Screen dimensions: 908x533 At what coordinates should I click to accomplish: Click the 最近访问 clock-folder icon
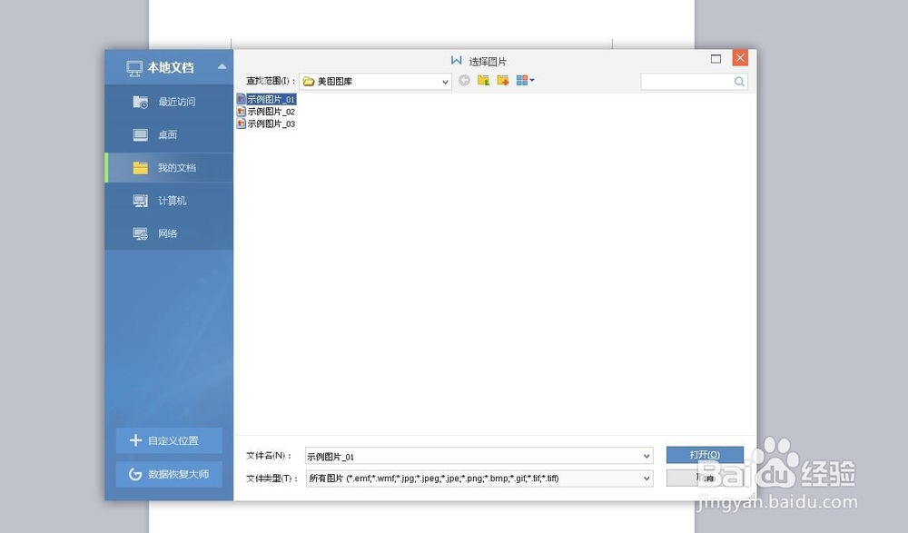pos(140,102)
